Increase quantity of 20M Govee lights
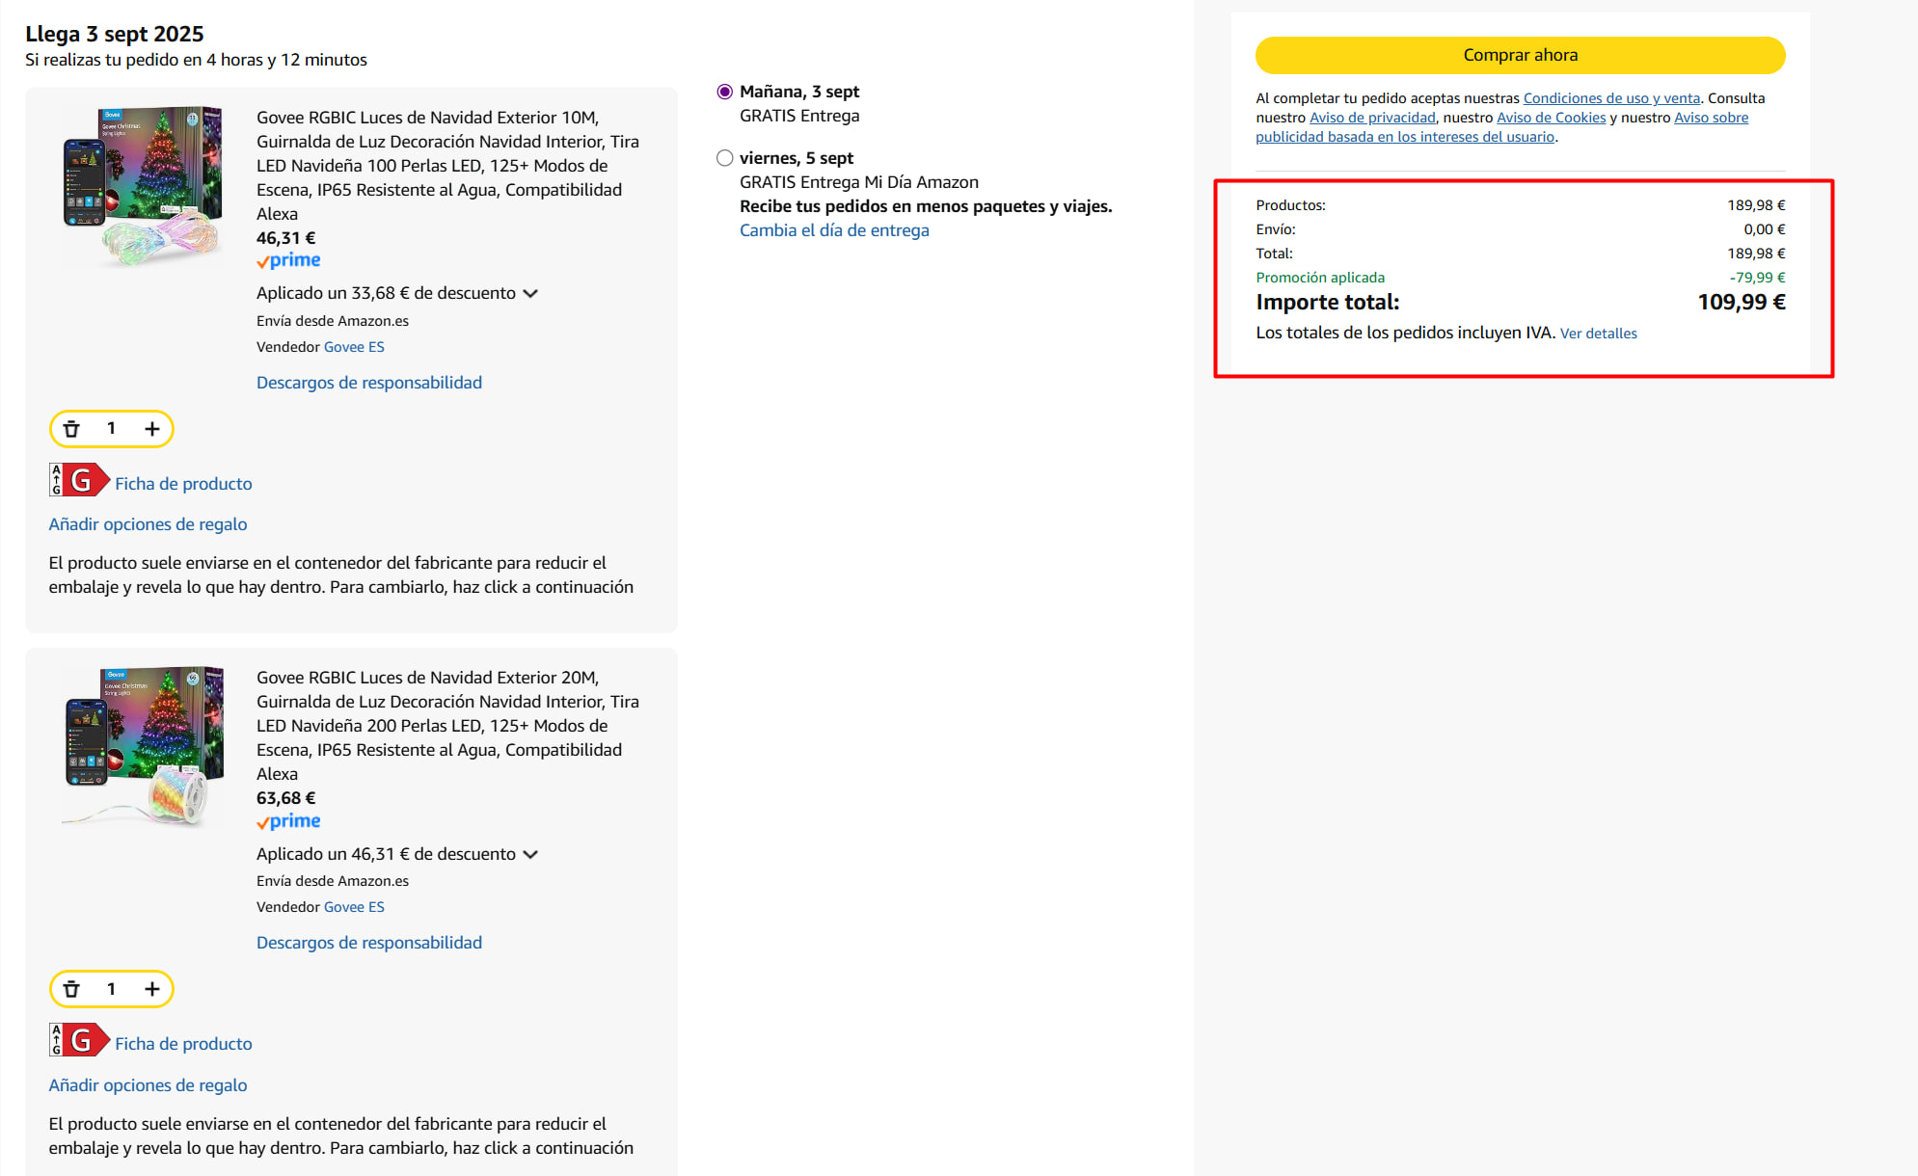Image resolution: width=1918 pixels, height=1176 pixels. tap(152, 989)
